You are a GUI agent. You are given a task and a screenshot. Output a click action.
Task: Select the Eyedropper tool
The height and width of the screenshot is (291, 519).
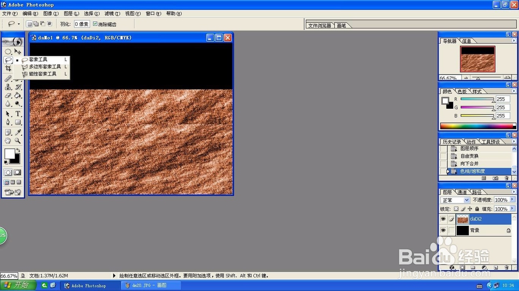(18, 132)
